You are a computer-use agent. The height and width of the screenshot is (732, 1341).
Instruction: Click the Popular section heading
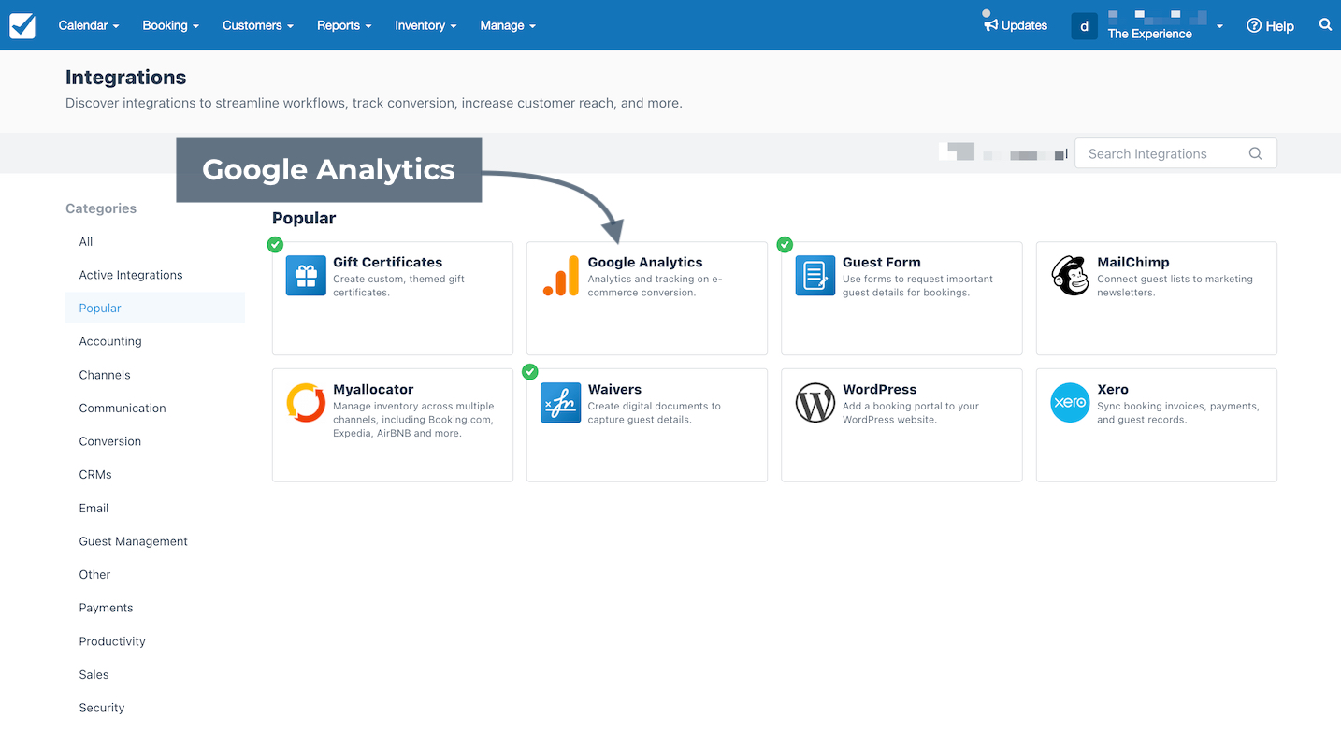click(304, 218)
